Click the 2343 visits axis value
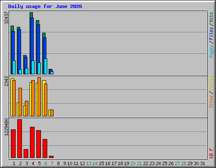The height and width of the screenshot is (168, 216). click(x=6, y=81)
